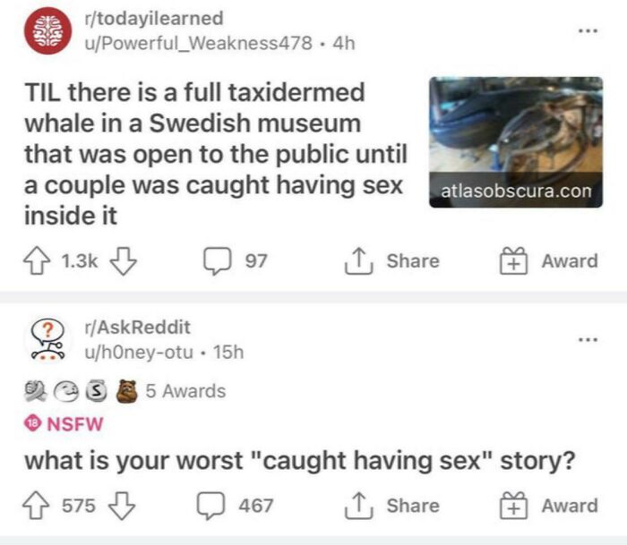Image resolution: width=627 pixels, height=545 pixels.
Task: Open the three-dot menu on TIL post
Action: 588,30
